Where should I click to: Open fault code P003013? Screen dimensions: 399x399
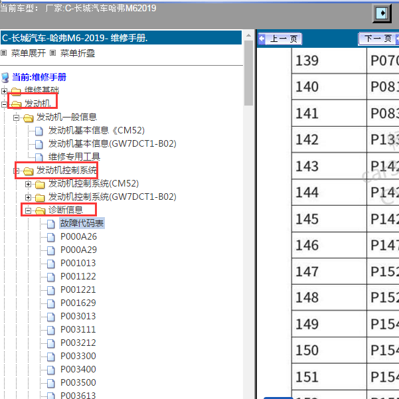pos(78,316)
